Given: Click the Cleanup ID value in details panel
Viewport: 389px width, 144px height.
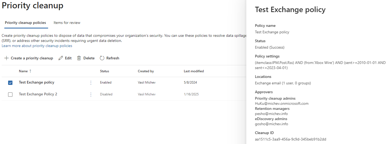Looking at the screenshot, I should coord(290,139).
